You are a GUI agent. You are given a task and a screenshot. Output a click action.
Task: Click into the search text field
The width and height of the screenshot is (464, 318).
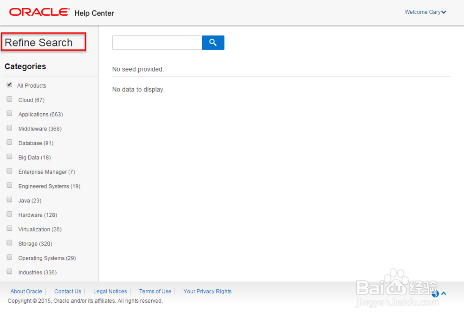click(157, 43)
